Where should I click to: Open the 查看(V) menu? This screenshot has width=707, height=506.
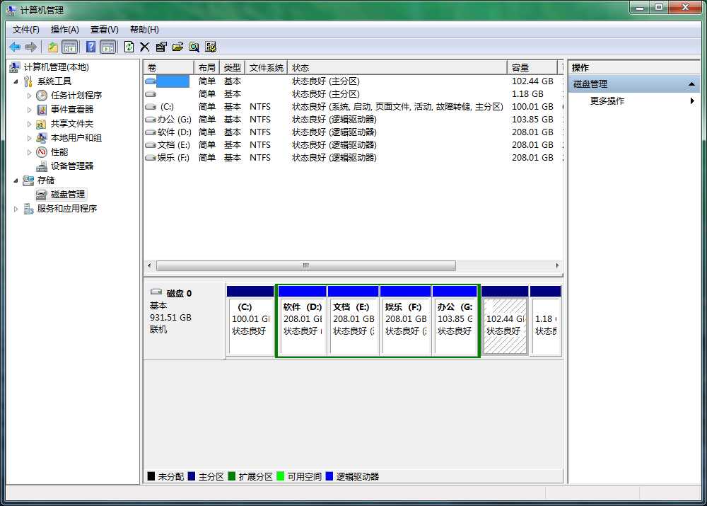point(105,30)
